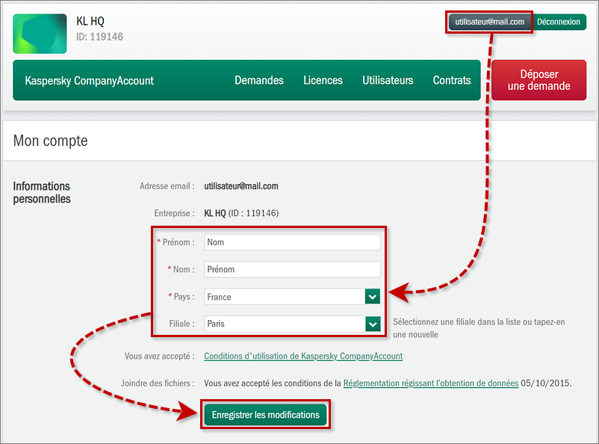Click the utilisateur@mail.com account button
The width and height of the screenshot is (599, 444).
tap(489, 22)
